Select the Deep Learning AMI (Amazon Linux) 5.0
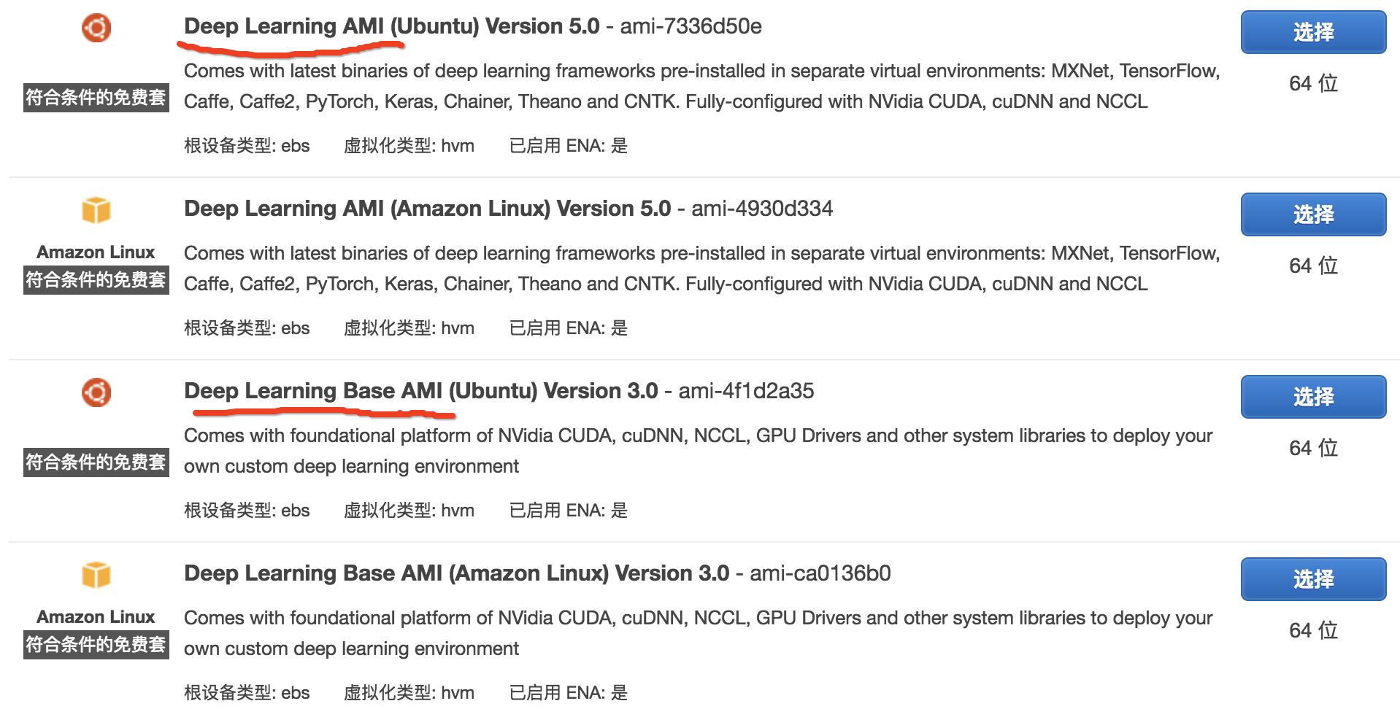Screen dimensions: 1400x709 1312,214
